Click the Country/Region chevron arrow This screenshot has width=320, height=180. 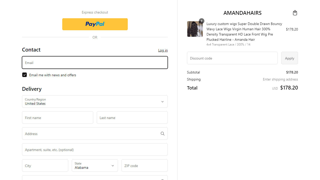pos(162,102)
